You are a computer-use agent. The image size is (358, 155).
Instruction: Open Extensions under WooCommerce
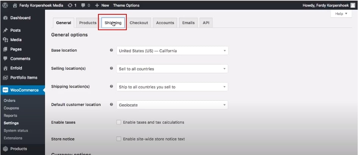pos(13,138)
